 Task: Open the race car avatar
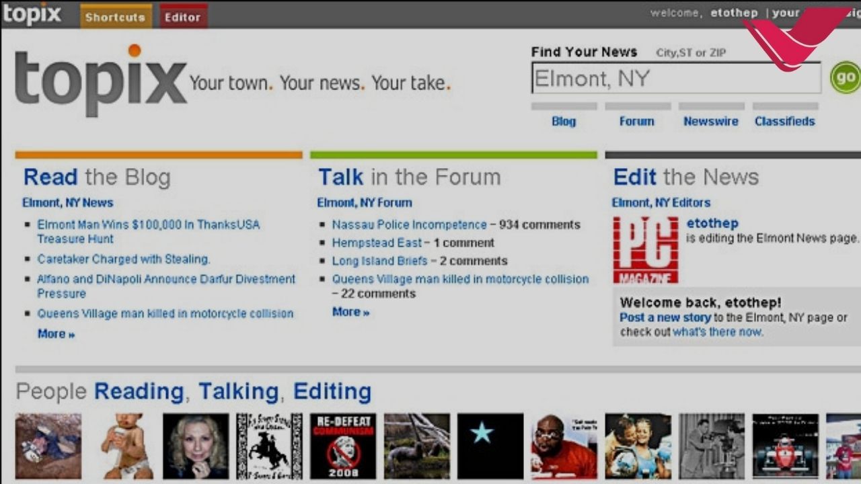pos(785,446)
